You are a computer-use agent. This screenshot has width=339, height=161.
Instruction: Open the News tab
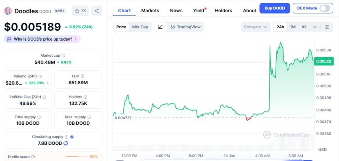tap(176, 11)
